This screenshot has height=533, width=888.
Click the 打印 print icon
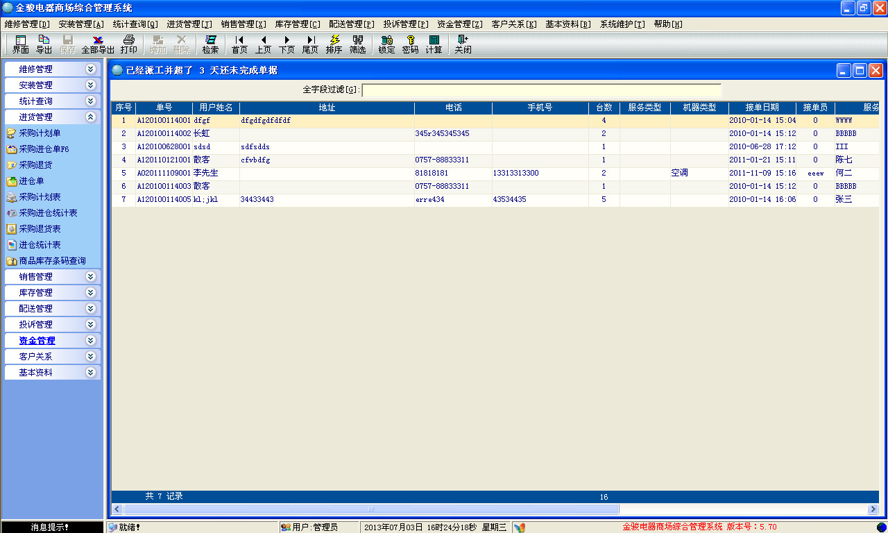click(x=128, y=44)
